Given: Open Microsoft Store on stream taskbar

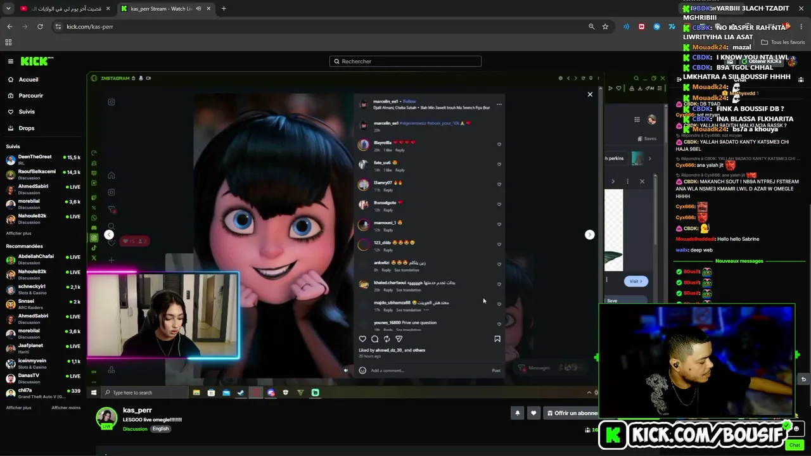Looking at the screenshot, I should 211,393.
